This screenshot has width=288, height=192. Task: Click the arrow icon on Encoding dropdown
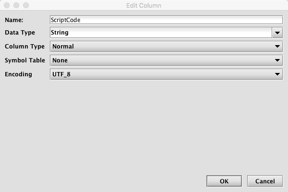click(x=277, y=74)
